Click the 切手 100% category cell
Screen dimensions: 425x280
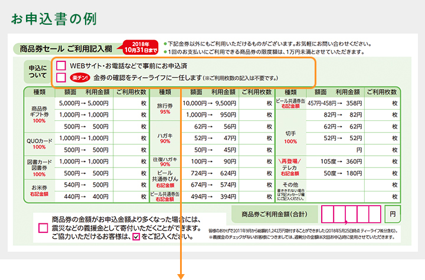[x=290, y=133]
